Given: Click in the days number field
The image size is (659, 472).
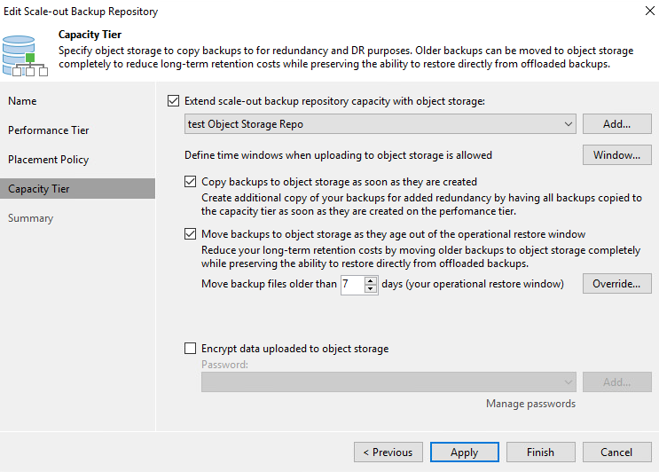Looking at the screenshot, I should [352, 284].
